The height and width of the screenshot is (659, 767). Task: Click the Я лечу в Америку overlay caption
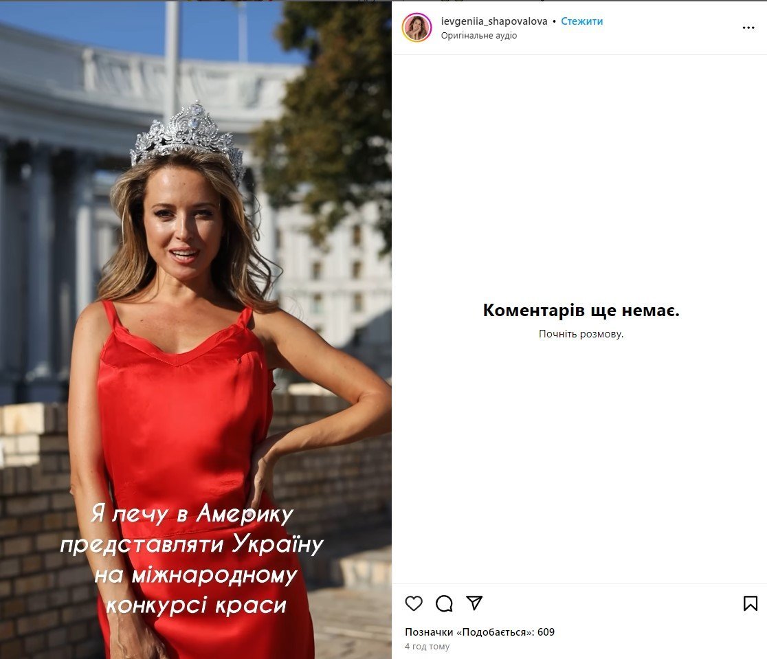(x=192, y=514)
